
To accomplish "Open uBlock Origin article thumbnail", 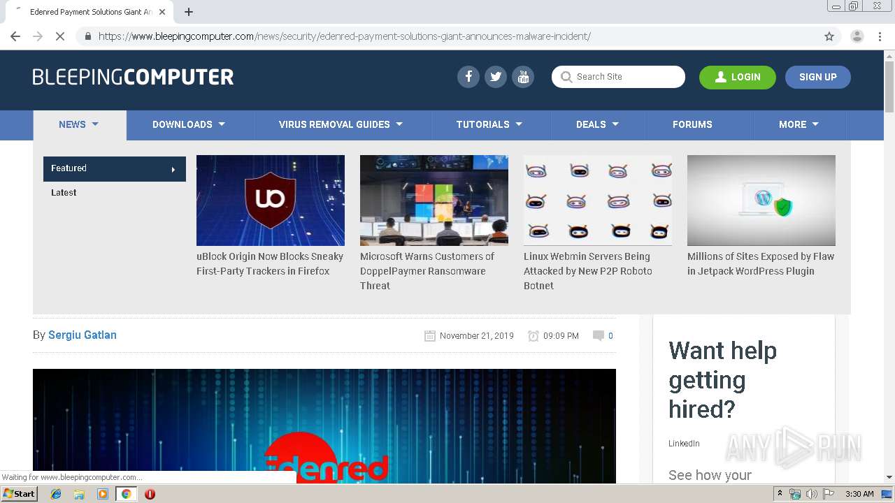I will click(271, 201).
